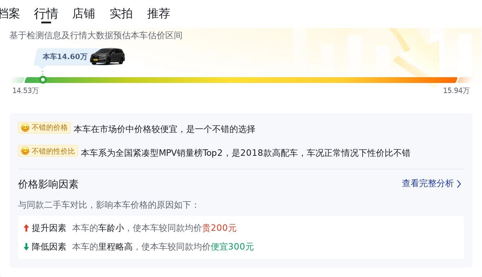Open the 推荐 tab
This screenshot has height=277, width=482.
(x=158, y=14)
